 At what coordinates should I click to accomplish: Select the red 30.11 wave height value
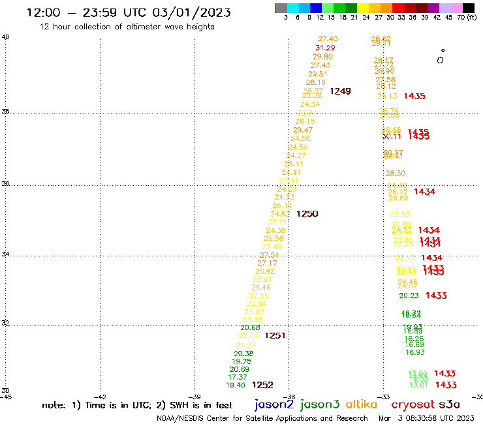(391, 137)
